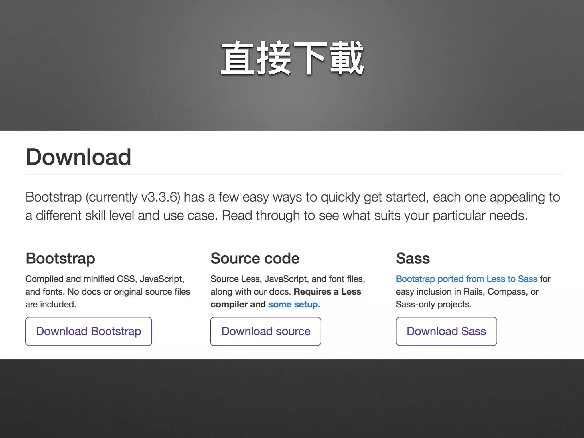Click the 'Source Less, JavaScript' description text
Screen dimensions: 584x438
(287, 279)
